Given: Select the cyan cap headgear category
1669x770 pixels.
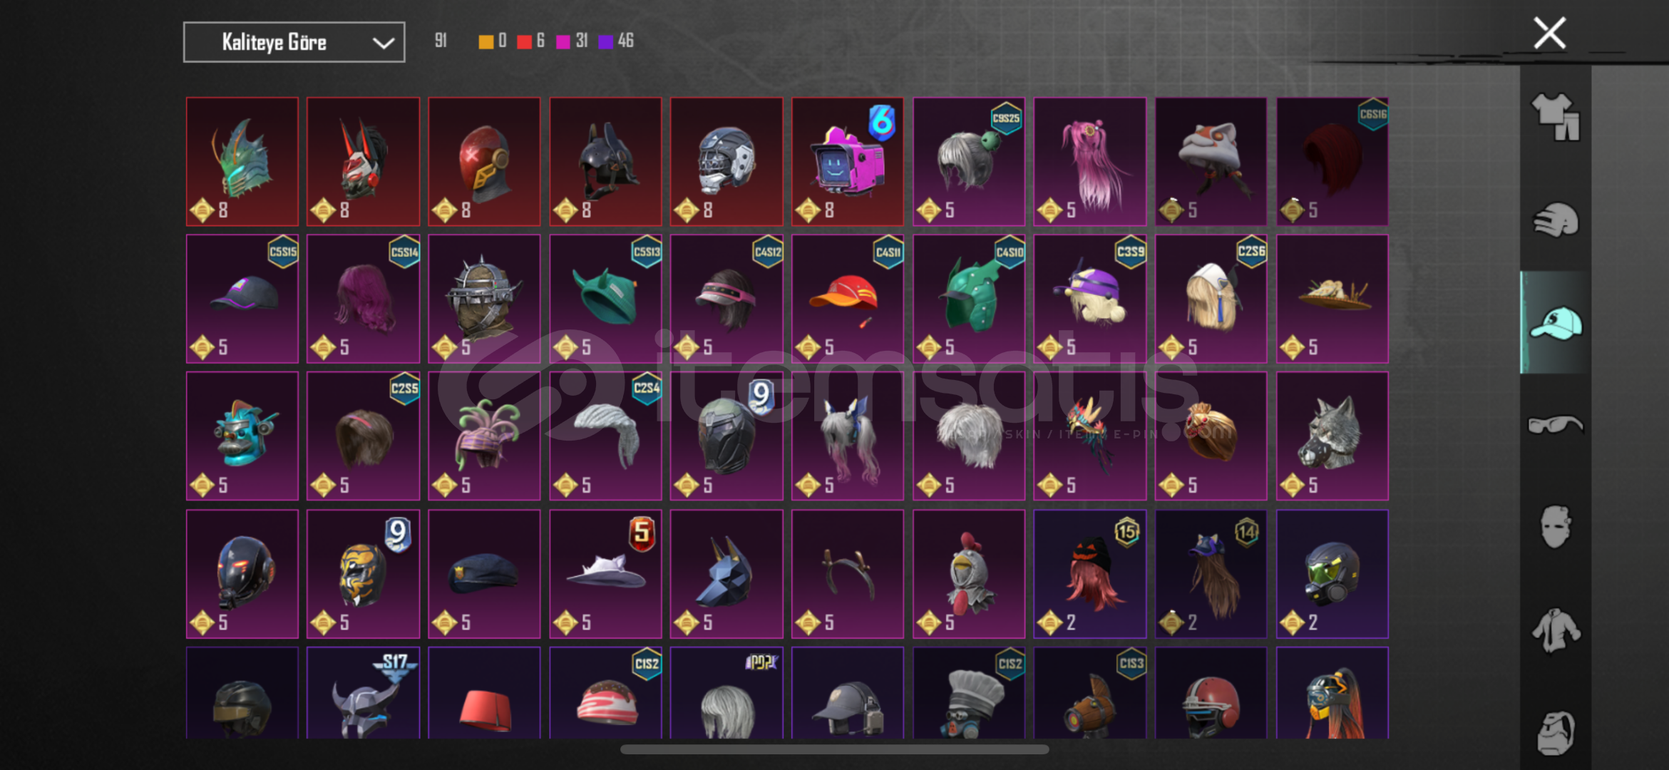Looking at the screenshot, I should pos(1556,323).
